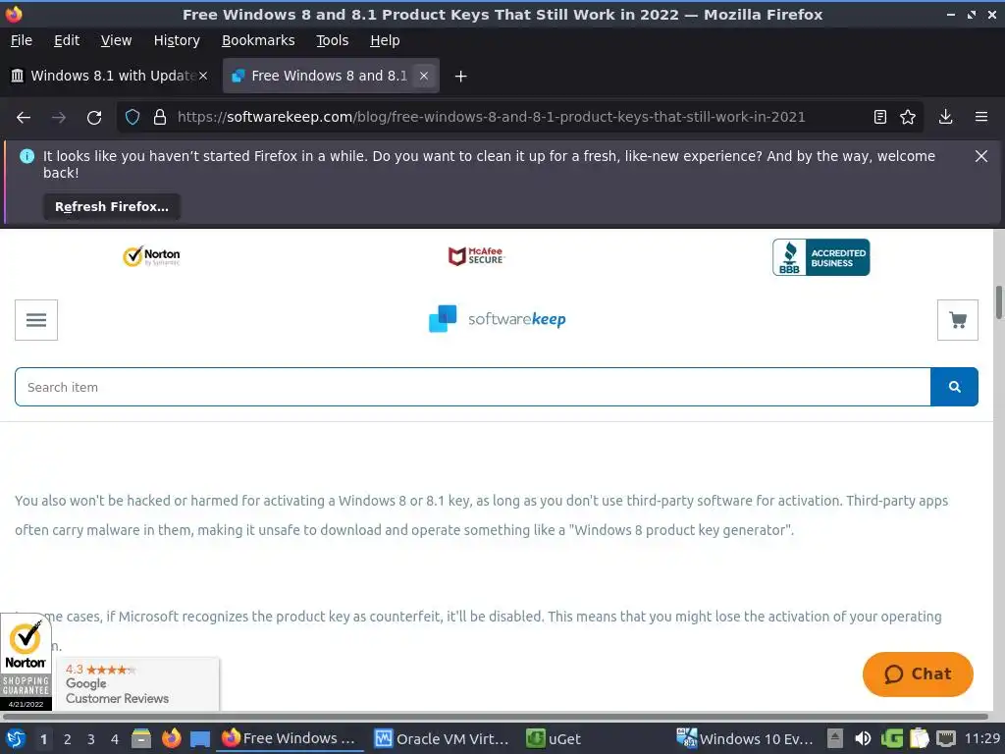Open the Firefox downloads panel
The height and width of the screenshot is (754, 1005).
pyautogui.click(x=945, y=117)
